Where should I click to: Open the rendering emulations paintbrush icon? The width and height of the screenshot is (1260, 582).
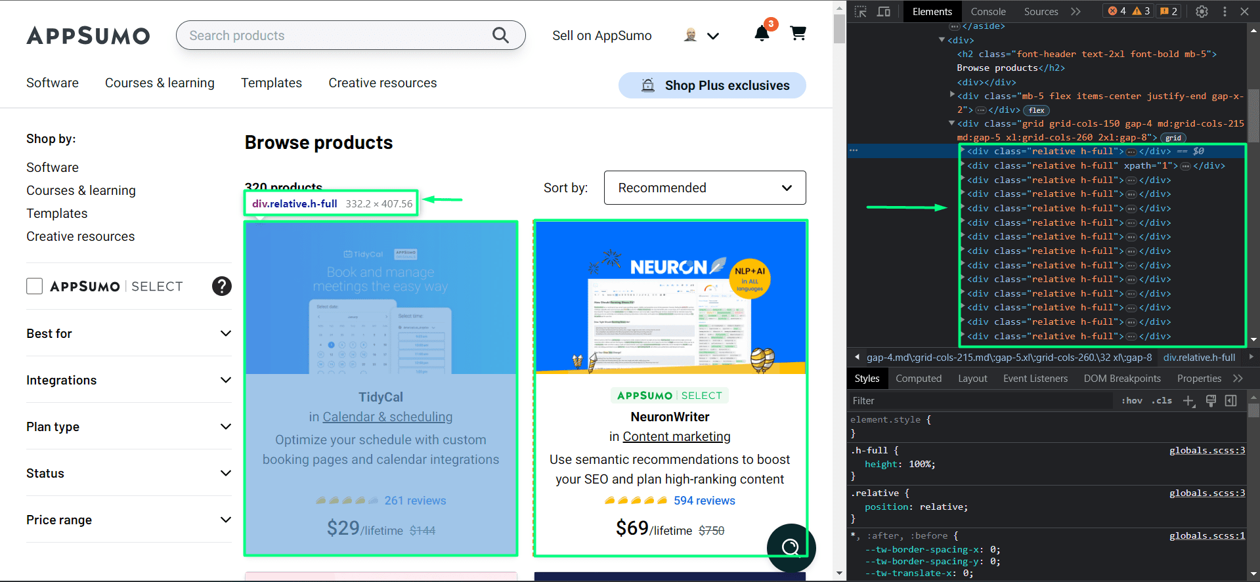[1211, 401]
